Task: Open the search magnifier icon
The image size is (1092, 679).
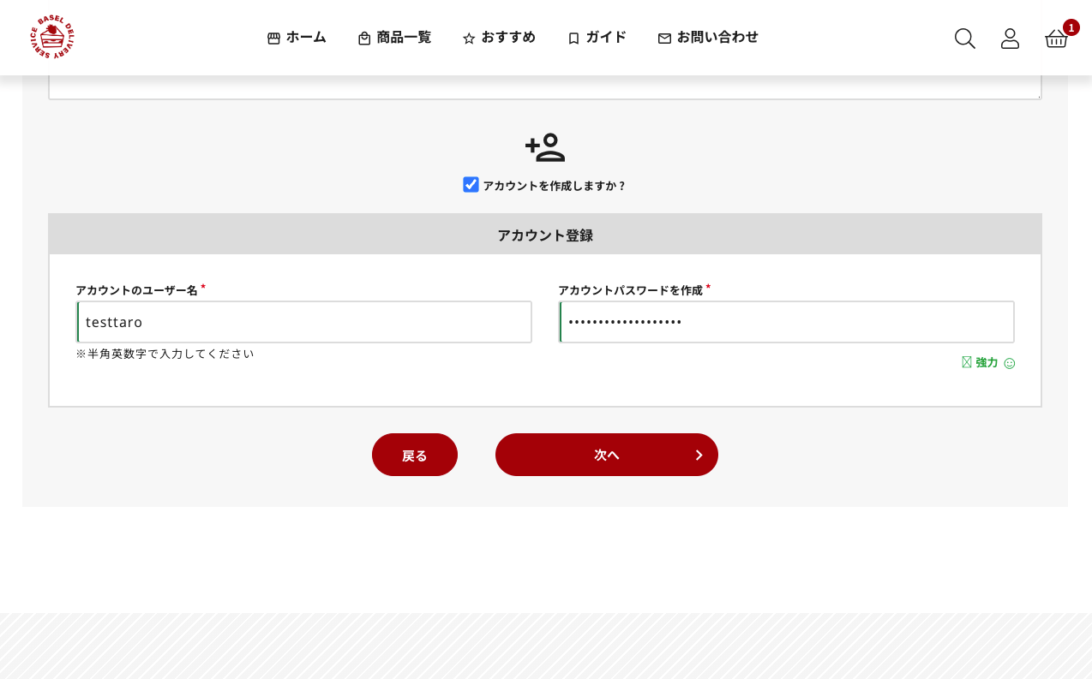Action: (x=964, y=39)
